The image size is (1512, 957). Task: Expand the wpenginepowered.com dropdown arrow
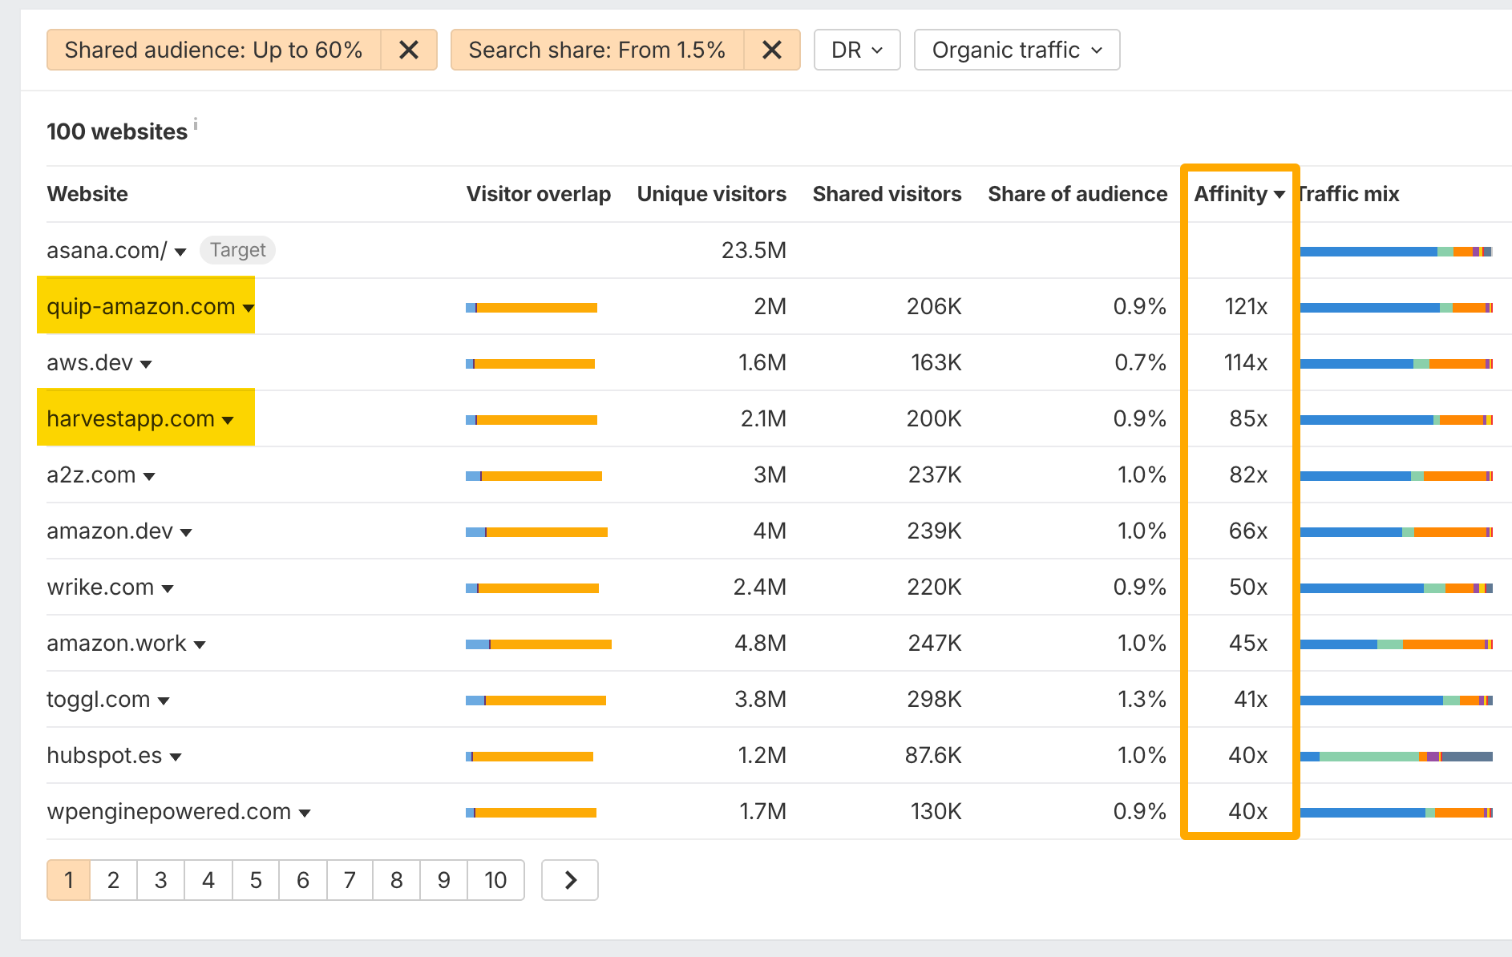(x=305, y=813)
